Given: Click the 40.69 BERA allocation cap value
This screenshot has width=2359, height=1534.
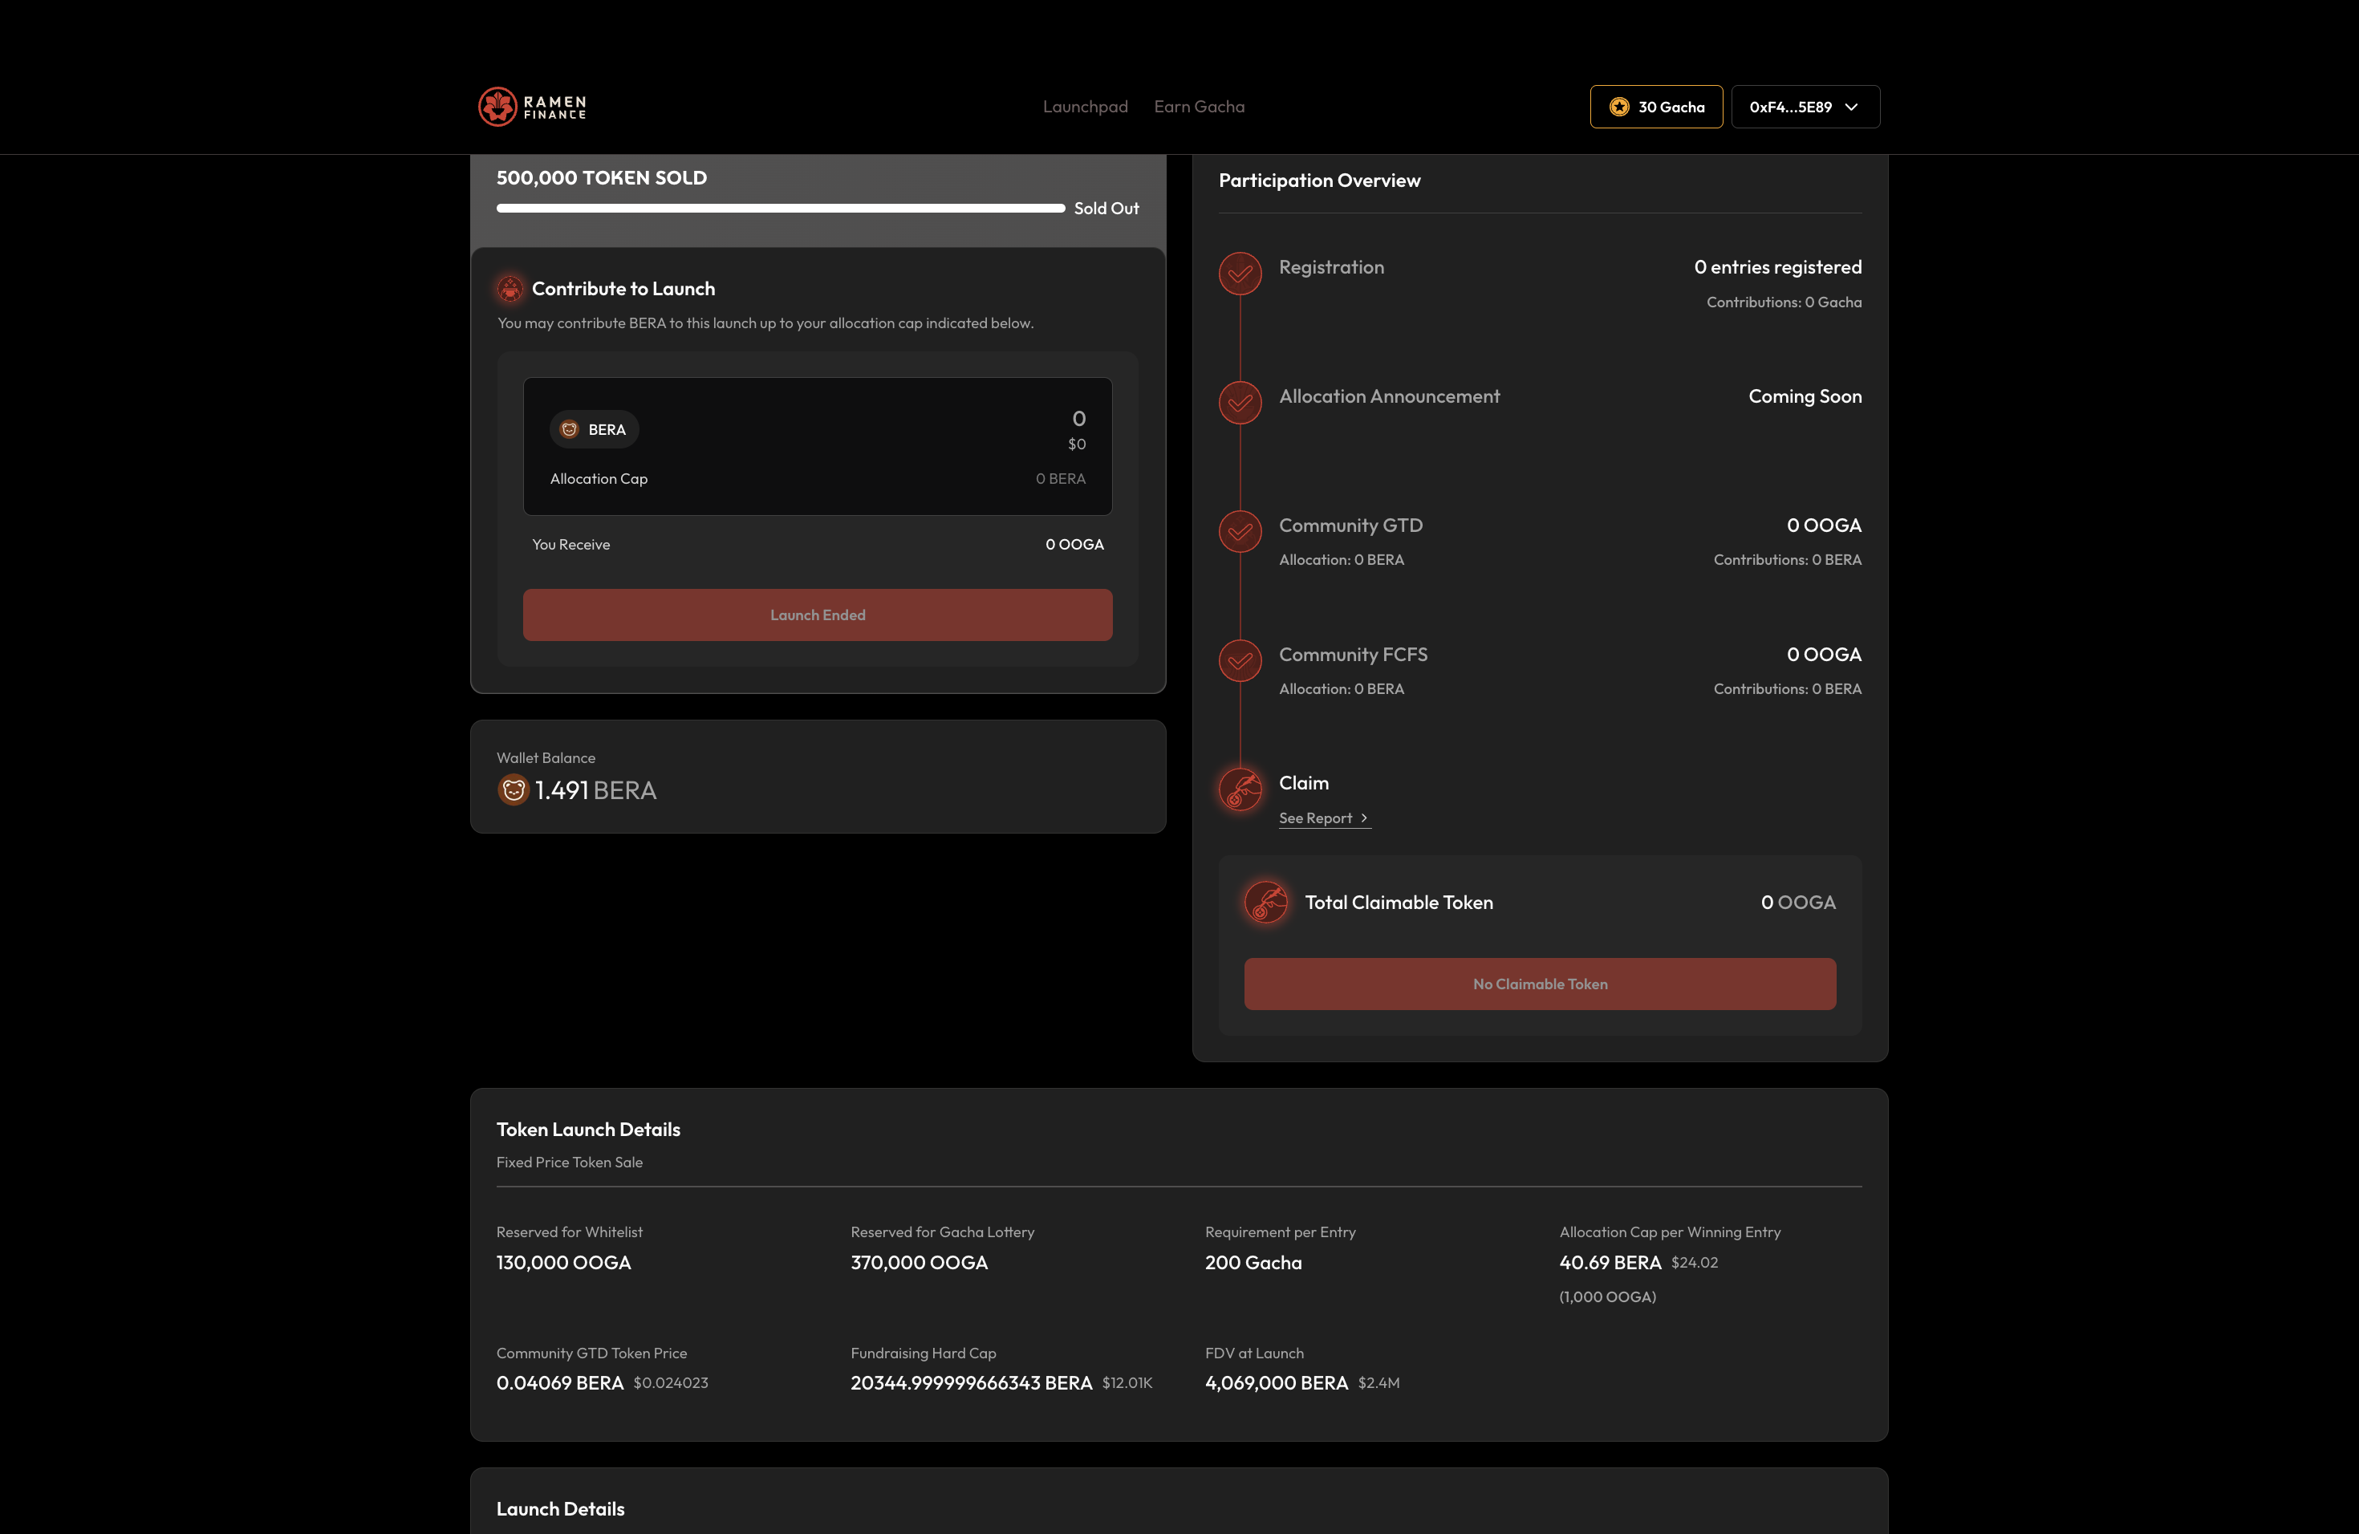Looking at the screenshot, I should point(1610,1263).
